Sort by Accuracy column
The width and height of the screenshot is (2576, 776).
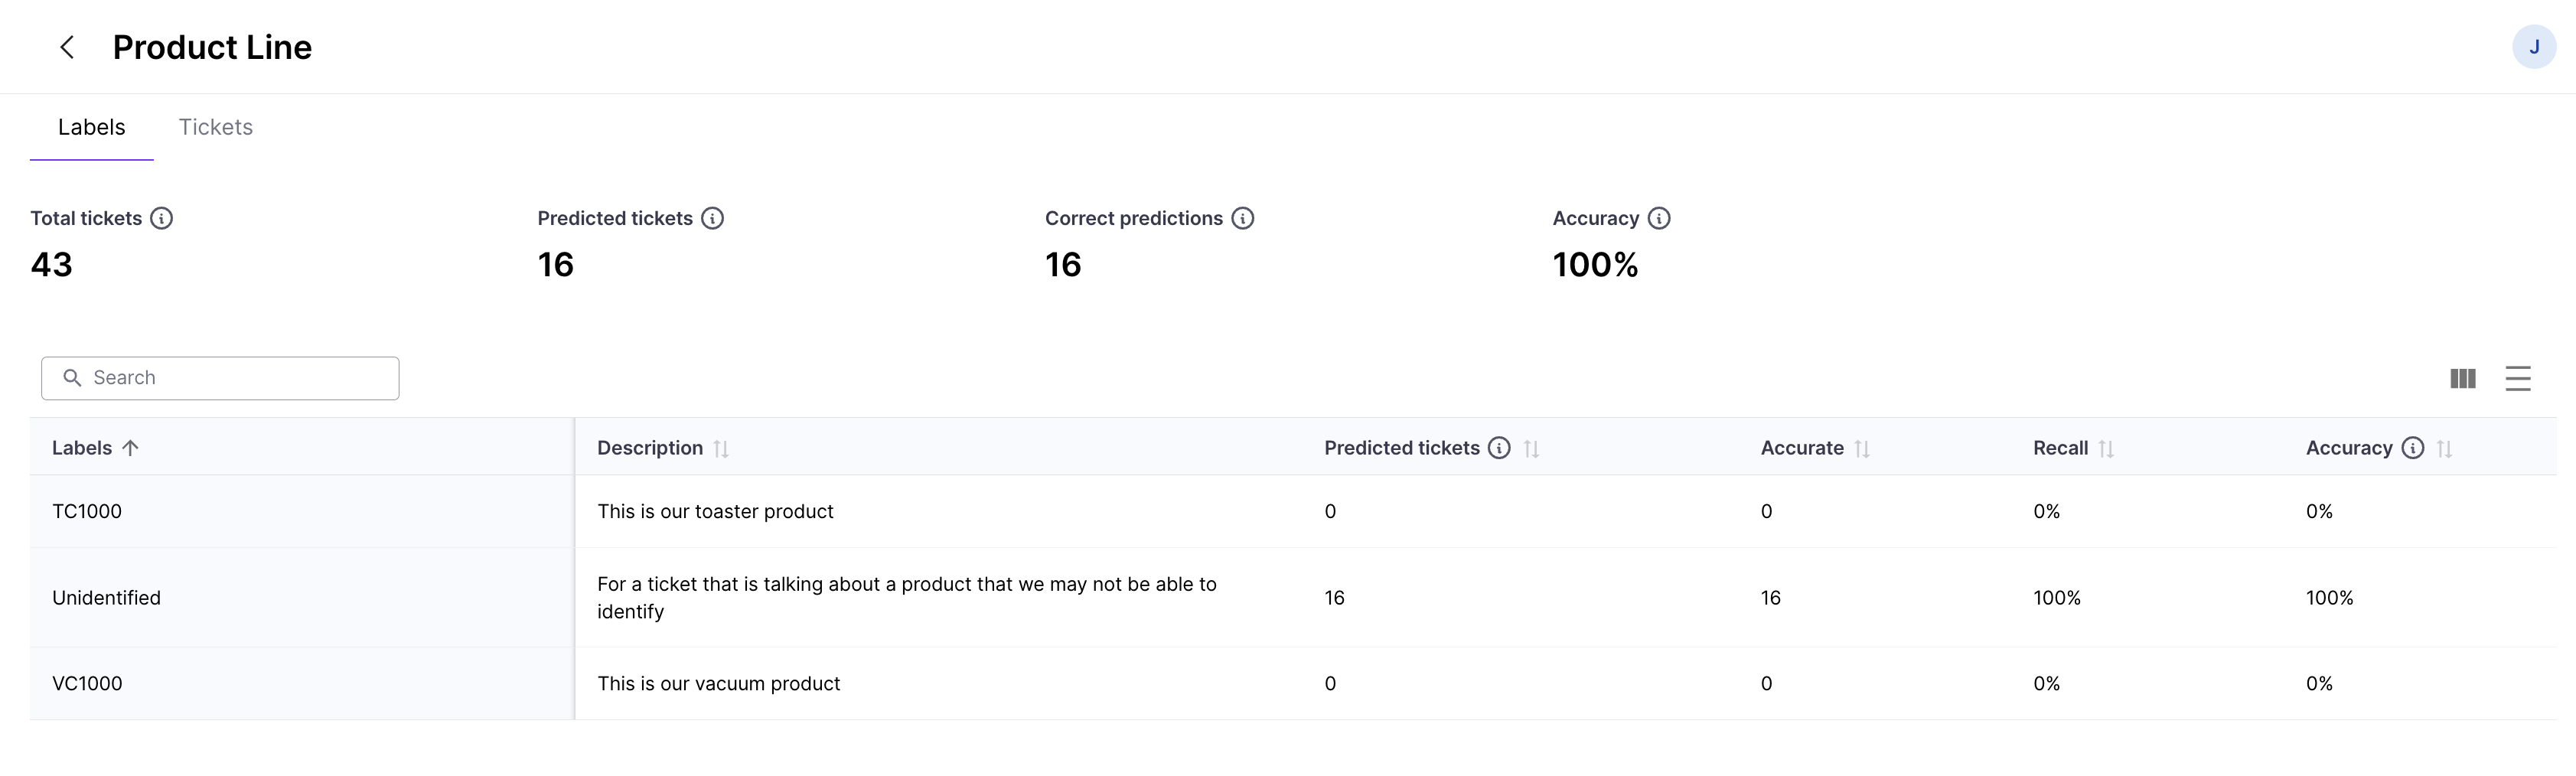pos(2445,449)
